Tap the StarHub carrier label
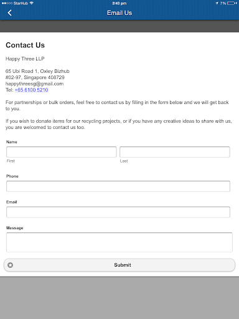 tap(21, 3)
